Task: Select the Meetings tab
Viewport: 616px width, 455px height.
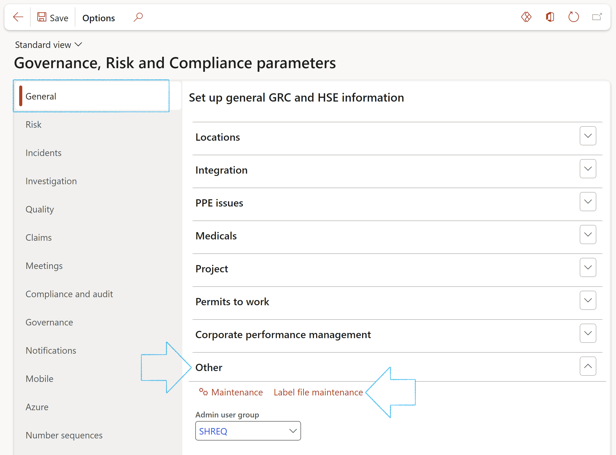Action: (x=44, y=266)
